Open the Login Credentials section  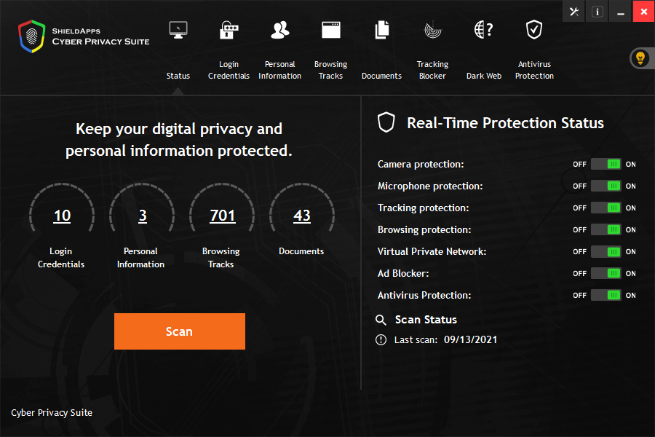click(229, 51)
